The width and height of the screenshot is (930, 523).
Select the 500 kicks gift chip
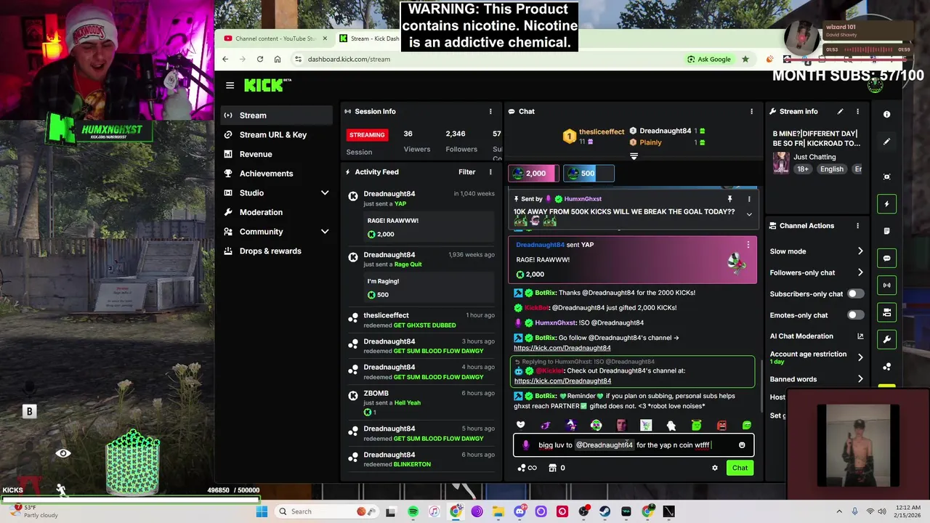(588, 173)
